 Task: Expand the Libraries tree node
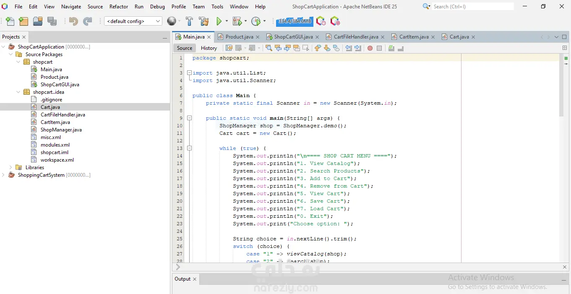click(x=11, y=168)
